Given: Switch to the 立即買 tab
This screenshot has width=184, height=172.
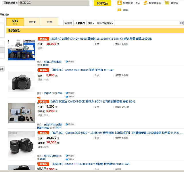Looking at the screenshot, I should pos(32,22).
